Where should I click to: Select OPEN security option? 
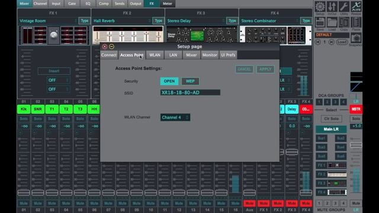tap(169, 81)
